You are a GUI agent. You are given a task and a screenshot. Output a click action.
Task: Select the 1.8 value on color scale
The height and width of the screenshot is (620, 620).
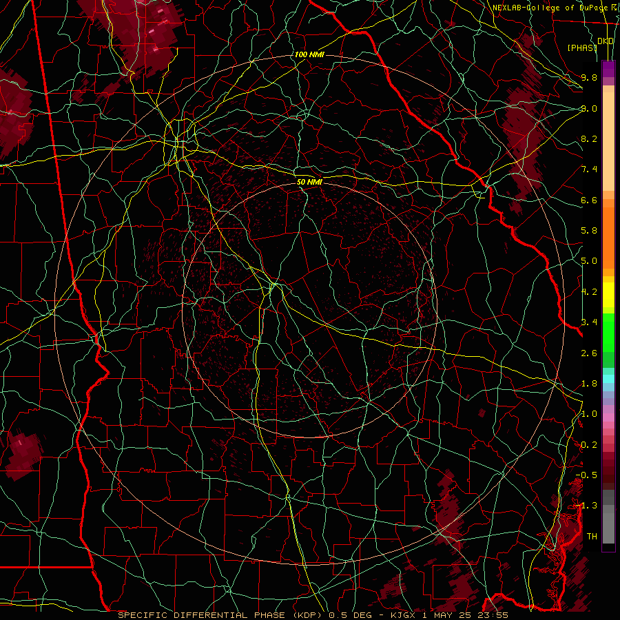589,384
